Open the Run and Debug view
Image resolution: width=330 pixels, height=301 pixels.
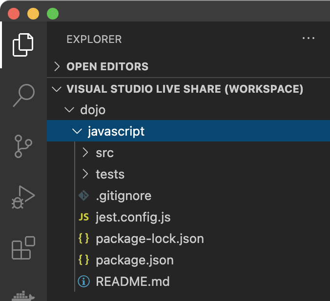pos(23,197)
